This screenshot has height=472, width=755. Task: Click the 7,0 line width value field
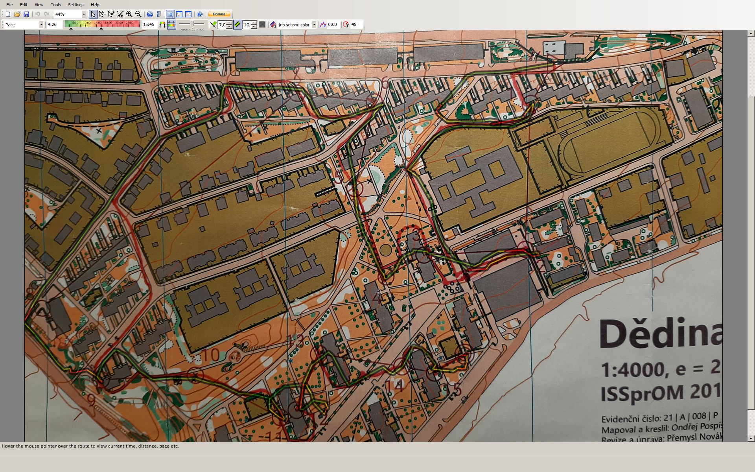click(223, 24)
